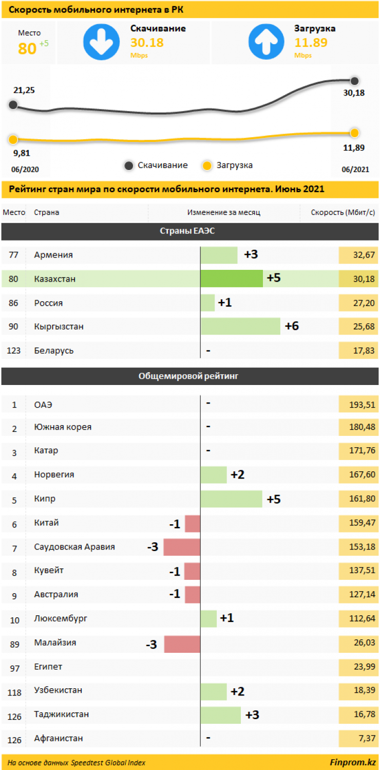The image size is (380, 770).
Task: Open the Finprom.kz link in footer
Action: click(x=352, y=762)
